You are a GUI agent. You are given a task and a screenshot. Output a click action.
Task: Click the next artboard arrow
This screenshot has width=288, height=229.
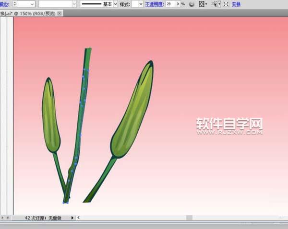pos(2,218)
